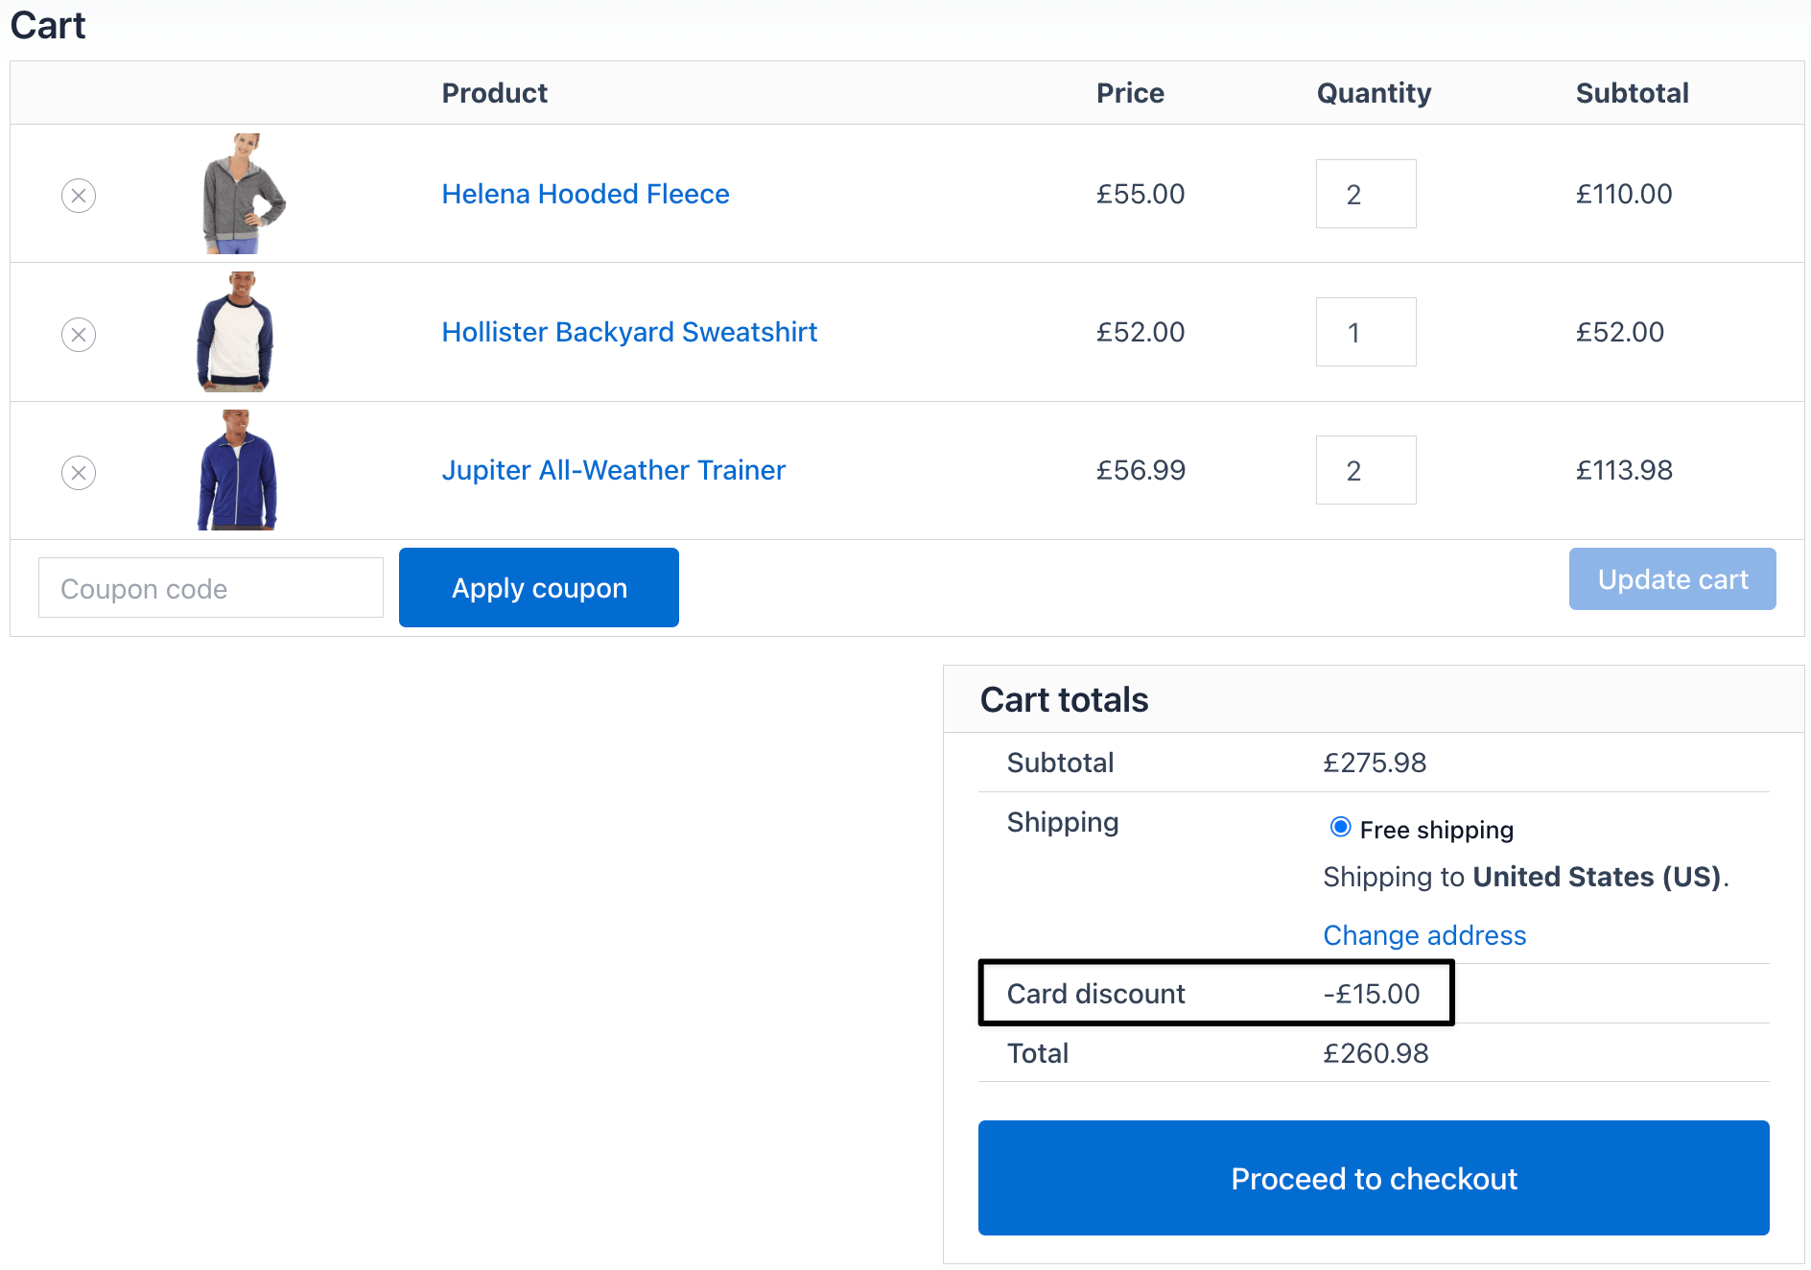Click the Jupiter All-Weather Trainer quantity box
This screenshot has height=1270, width=1811.
tap(1365, 470)
